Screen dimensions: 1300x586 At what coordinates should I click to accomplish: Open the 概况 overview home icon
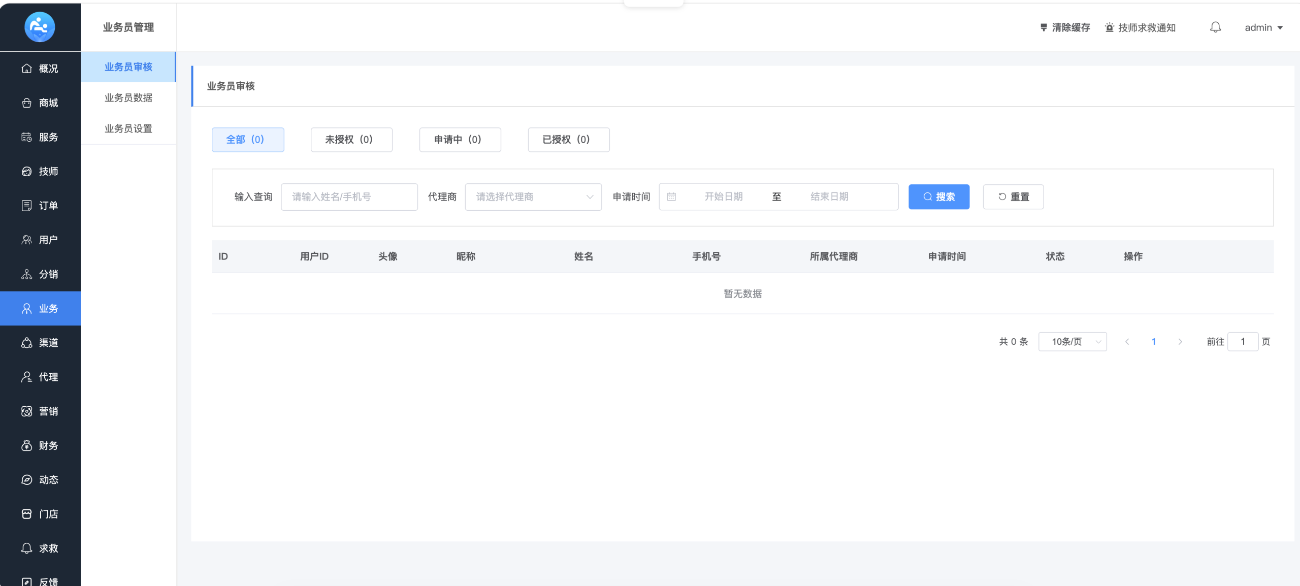27,69
